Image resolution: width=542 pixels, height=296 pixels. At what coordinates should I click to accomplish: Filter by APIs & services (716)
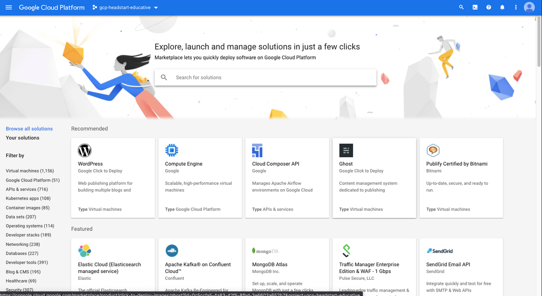(27, 189)
